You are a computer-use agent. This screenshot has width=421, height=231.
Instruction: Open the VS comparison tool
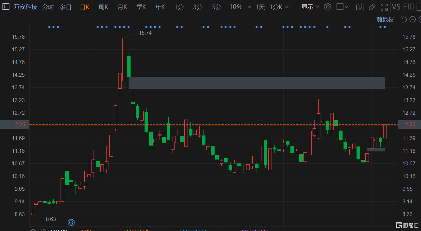pyautogui.click(x=396, y=7)
